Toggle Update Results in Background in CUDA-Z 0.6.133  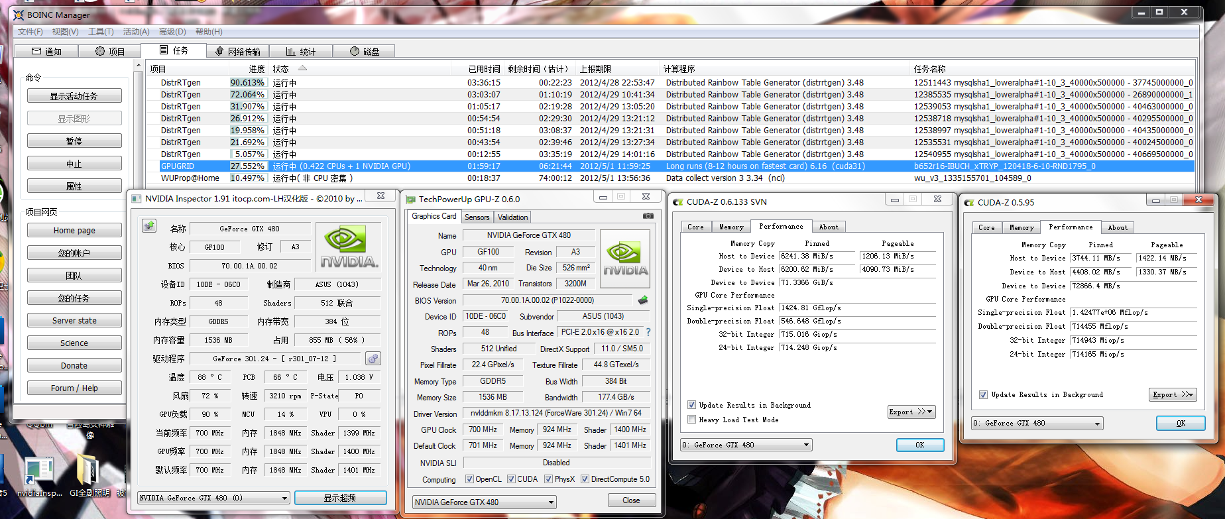(691, 405)
